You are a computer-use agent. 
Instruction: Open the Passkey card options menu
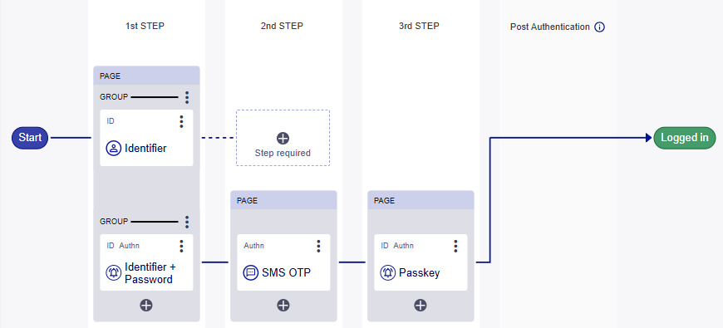[455, 246]
